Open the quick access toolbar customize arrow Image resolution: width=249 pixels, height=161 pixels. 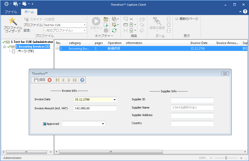click(33, 4)
